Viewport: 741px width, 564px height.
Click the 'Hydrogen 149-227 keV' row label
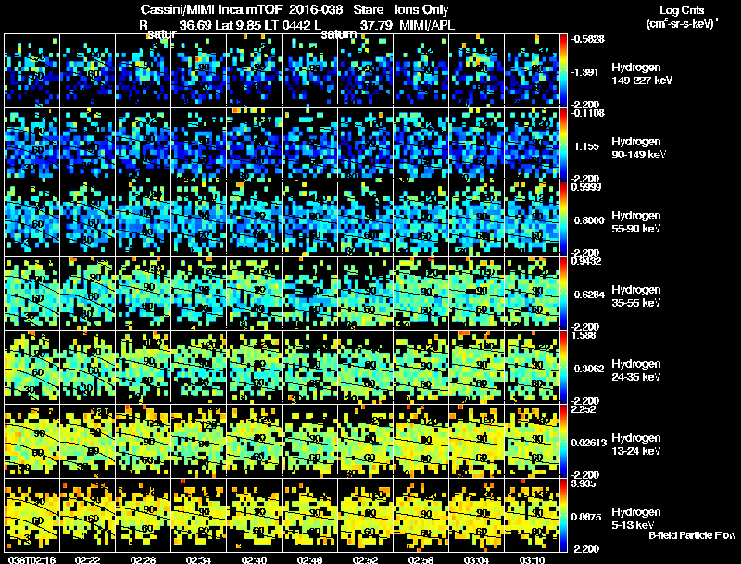641,74
